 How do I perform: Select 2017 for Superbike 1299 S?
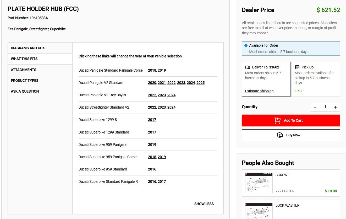pyautogui.click(x=152, y=120)
